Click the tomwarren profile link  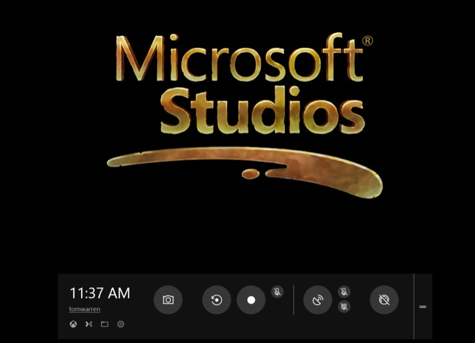click(85, 309)
